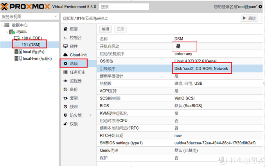Select the SCSI控制器 VirtIO SCSI row
The image size is (266, 167).
(x=180, y=98)
